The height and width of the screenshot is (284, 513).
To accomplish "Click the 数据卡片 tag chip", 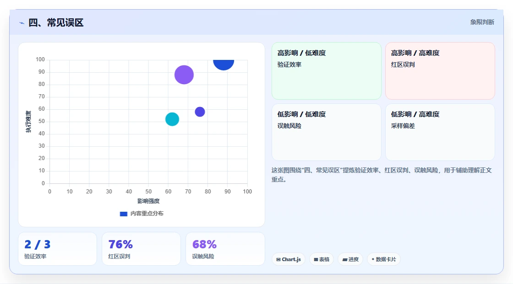I will pos(384,259).
